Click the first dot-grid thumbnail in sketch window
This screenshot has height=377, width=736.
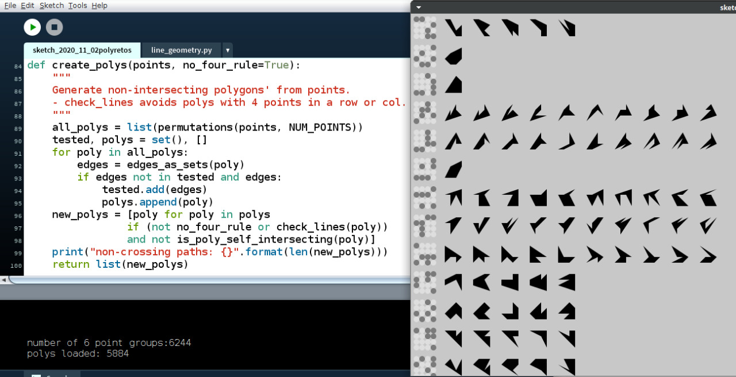(425, 27)
